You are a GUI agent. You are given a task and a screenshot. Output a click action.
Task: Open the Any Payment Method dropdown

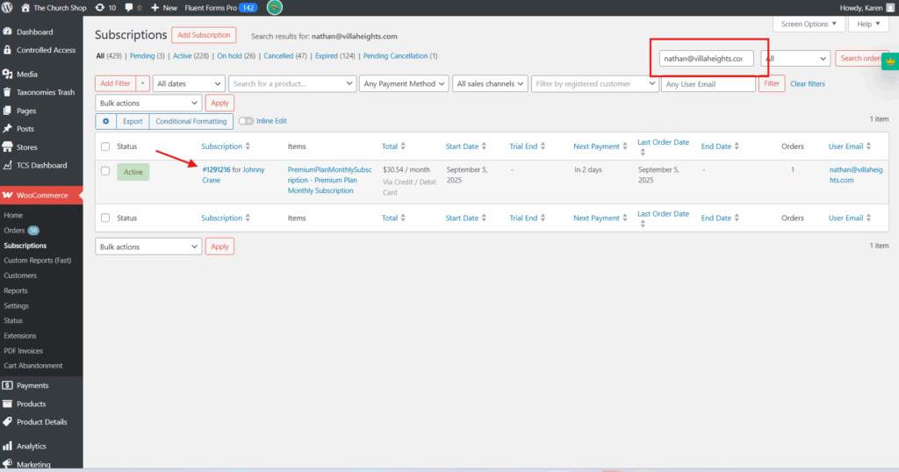pos(404,83)
